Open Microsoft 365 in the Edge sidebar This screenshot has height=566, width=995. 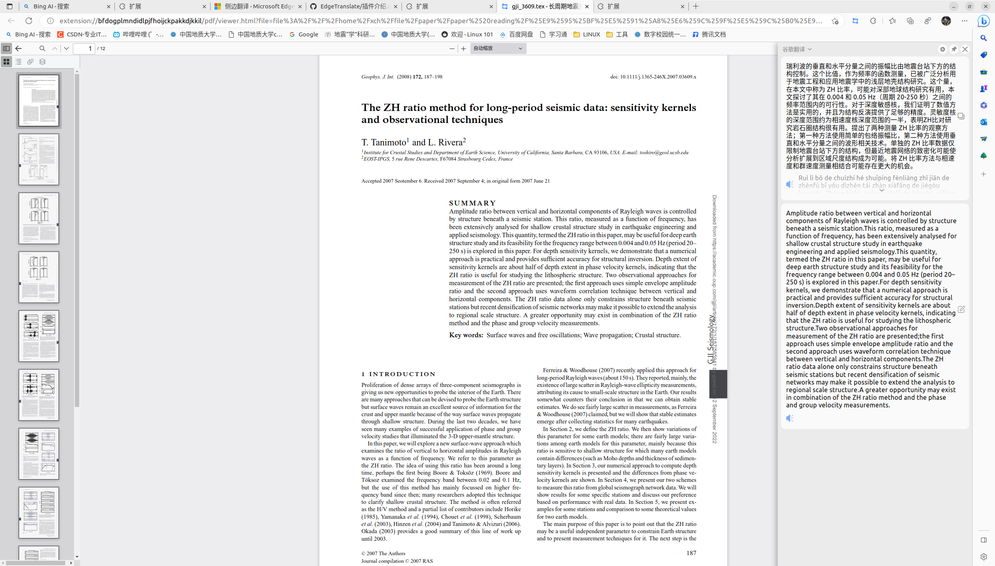[984, 105]
